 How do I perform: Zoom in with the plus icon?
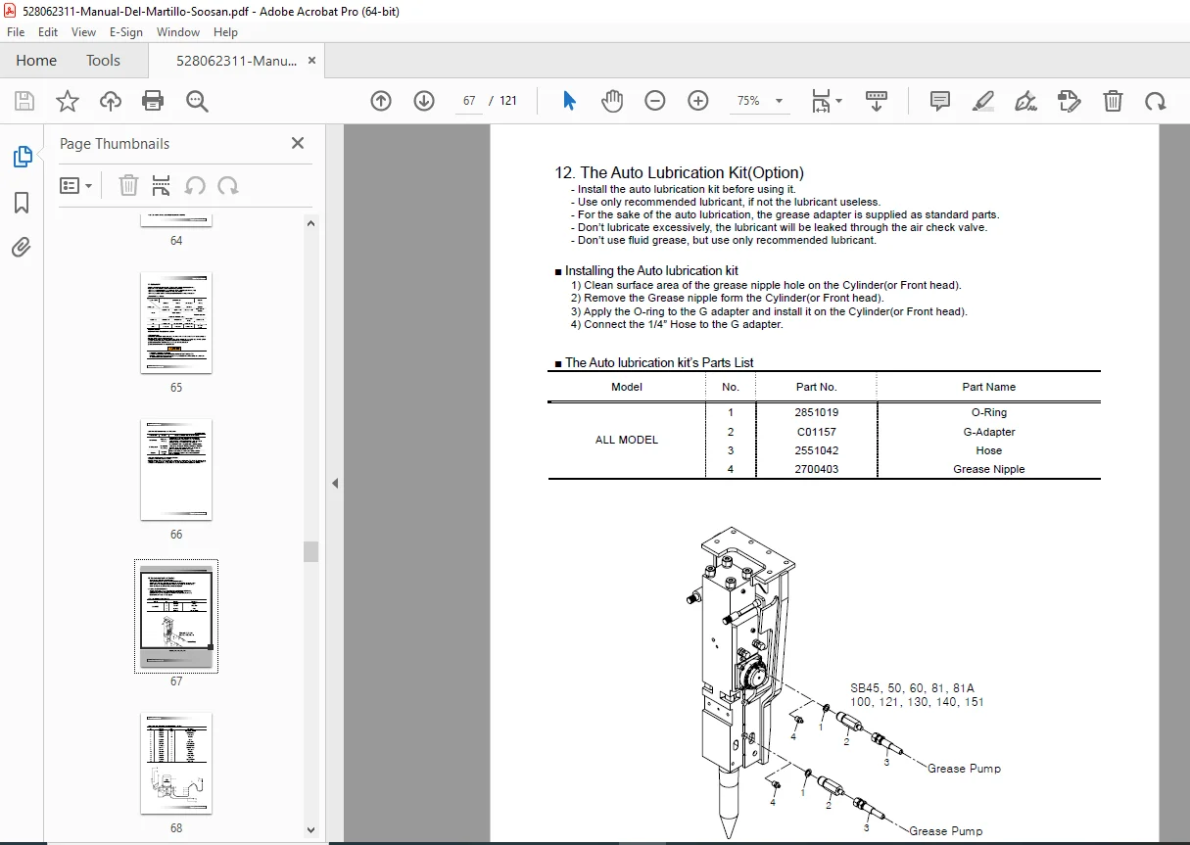coord(698,101)
